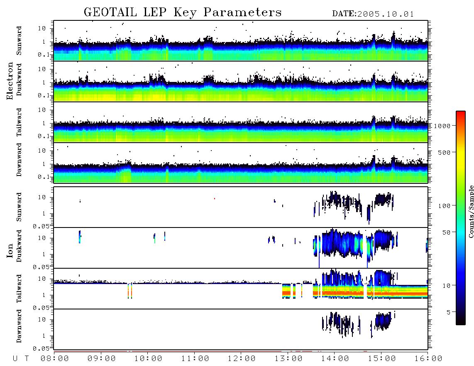Click the 16:00 time tick label
Screen dimensions: 474x366
(x=428, y=359)
